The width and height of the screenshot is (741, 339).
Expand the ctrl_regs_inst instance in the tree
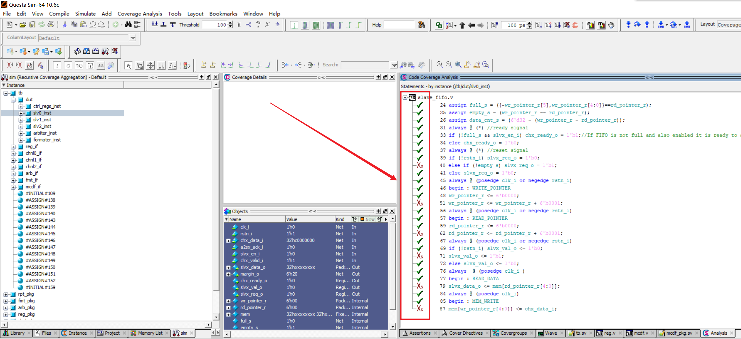click(21, 106)
